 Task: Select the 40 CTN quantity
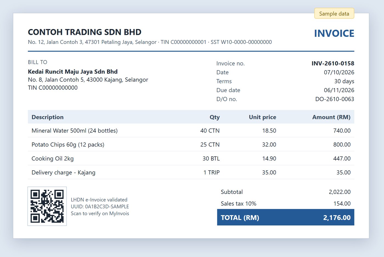(x=210, y=131)
